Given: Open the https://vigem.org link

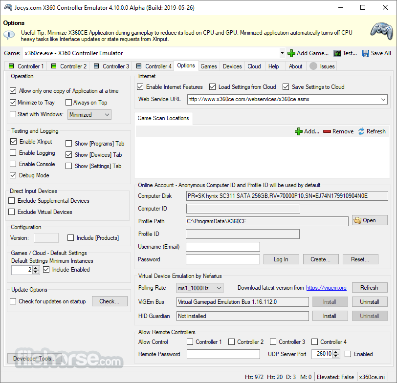Looking at the screenshot, I should tap(326, 288).
